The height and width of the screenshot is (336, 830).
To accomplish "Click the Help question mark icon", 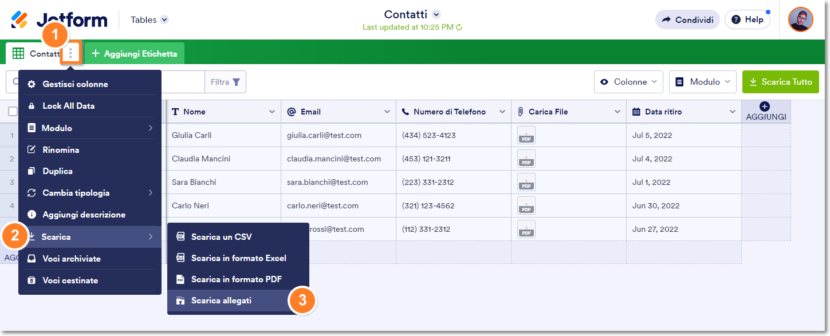I will (736, 19).
